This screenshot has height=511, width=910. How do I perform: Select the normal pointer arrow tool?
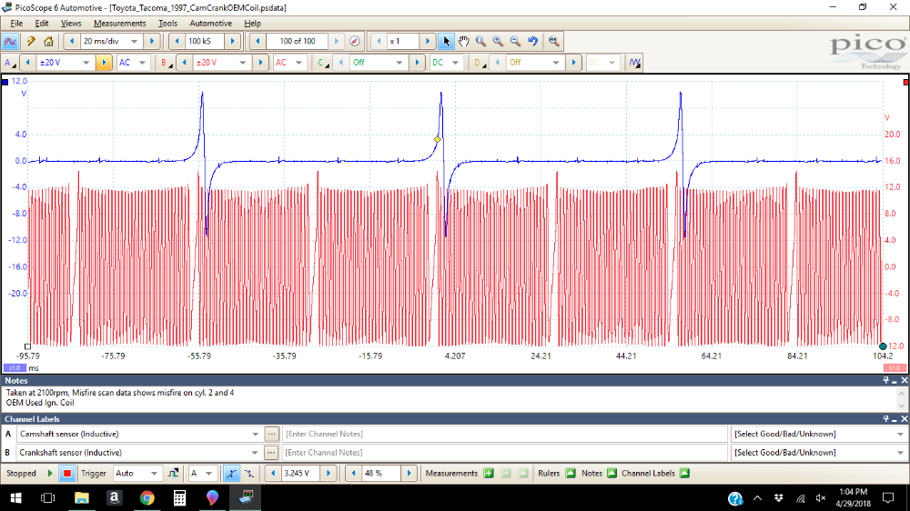[x=446, y=41]
